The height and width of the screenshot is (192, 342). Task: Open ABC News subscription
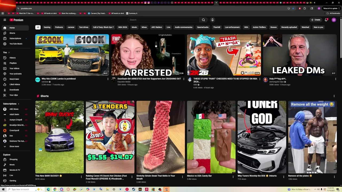point(15,109)
